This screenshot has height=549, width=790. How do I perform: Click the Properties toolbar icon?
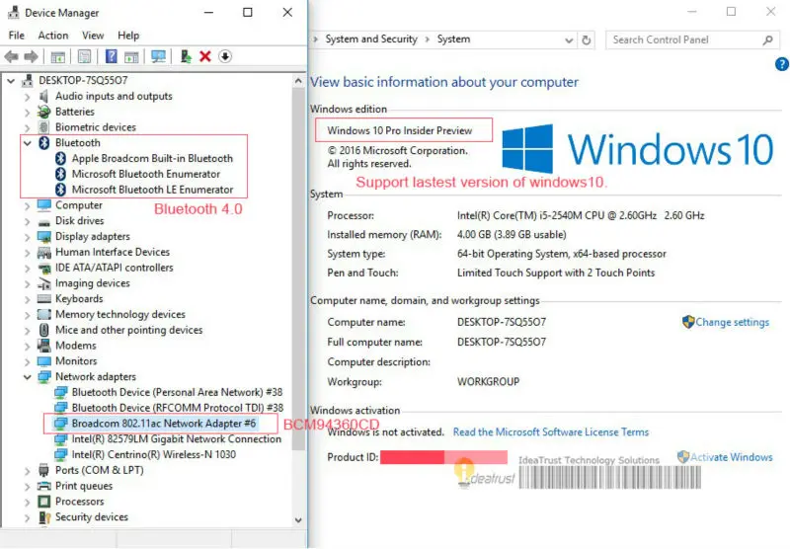tap(85, 56)
